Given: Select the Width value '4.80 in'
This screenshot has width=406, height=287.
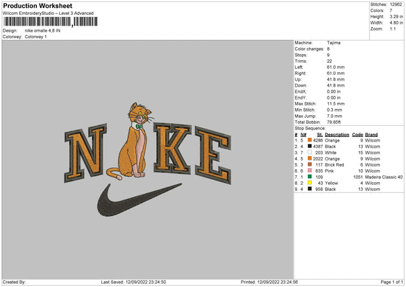Looking at the screenshot, I should coord(396,23).
